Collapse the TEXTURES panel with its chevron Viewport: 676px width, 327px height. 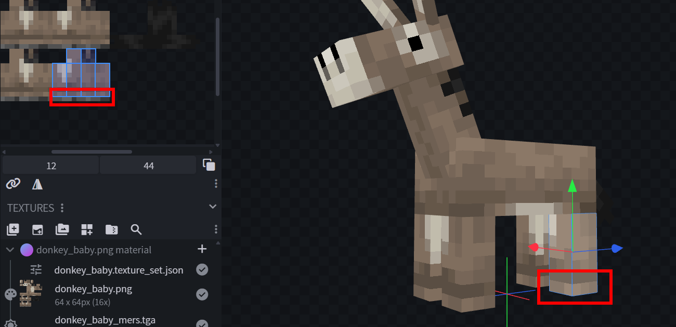tap(212, 207)
